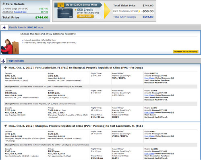Click the Total Ticket Price $744.00 value
This screenshot has height=160, width=201.
pyautogui.click(x=148, y=6)
